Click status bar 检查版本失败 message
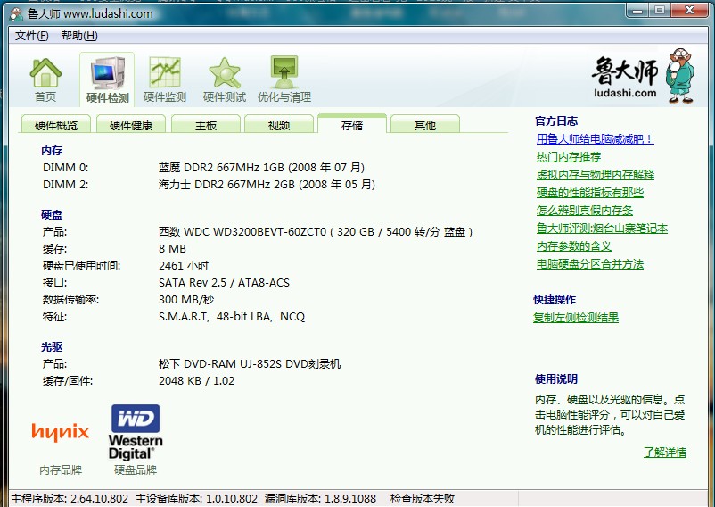Image resolution: width=715 pixels, height=507 pixels. click(423, 498)
